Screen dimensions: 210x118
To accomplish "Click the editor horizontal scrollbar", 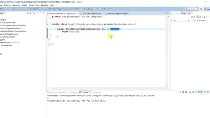I will [109, 88].
